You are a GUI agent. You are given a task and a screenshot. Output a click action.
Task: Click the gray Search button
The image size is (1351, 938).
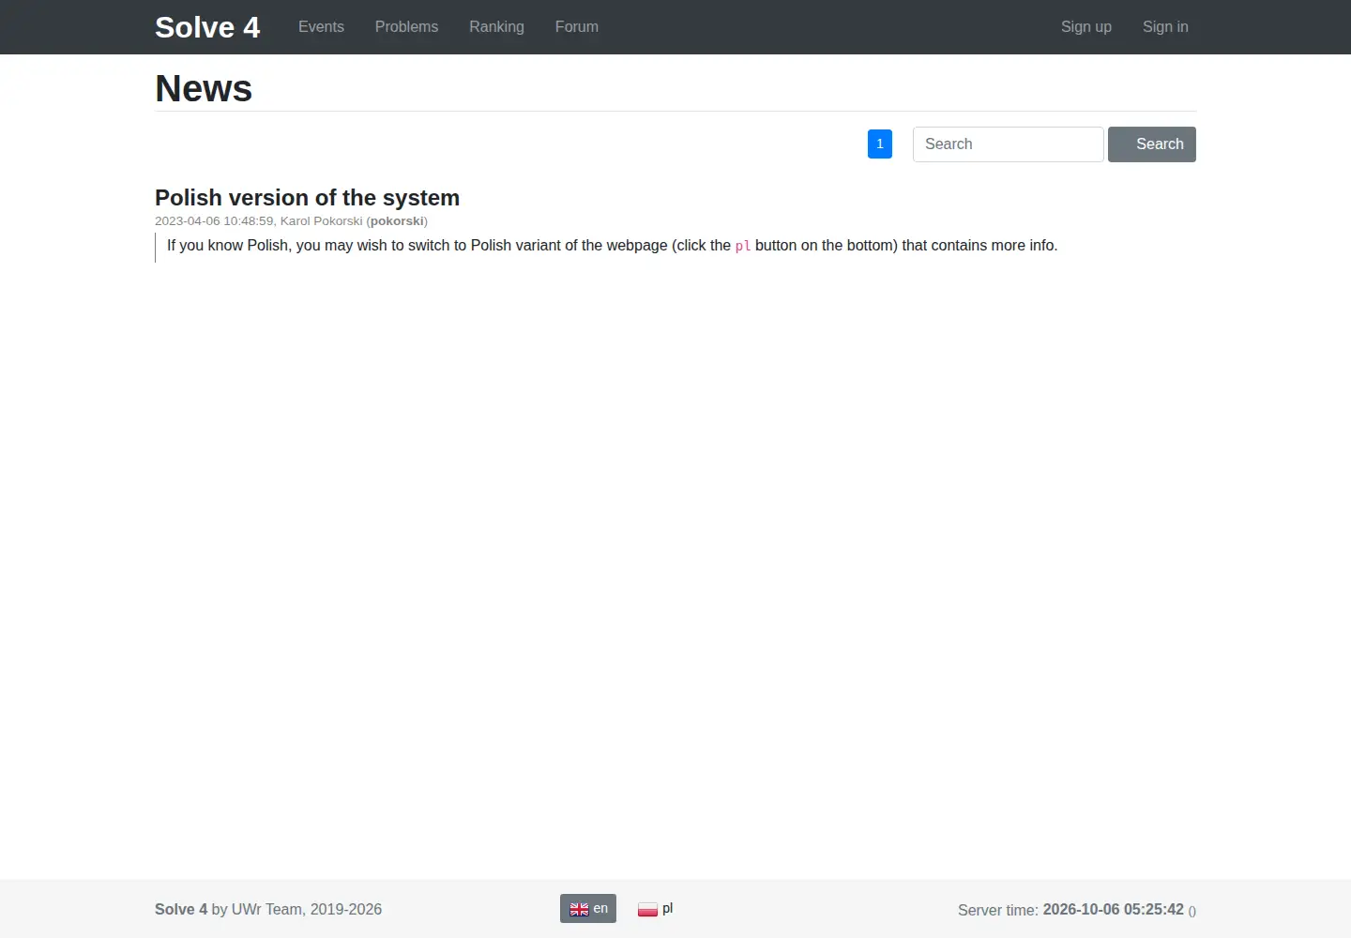click(1152, 144)
